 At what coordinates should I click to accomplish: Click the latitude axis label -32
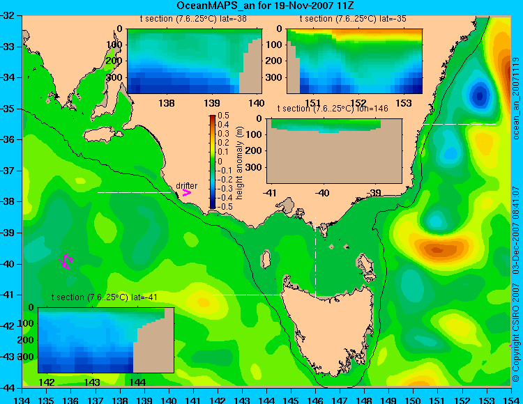[x=8, y=15]
